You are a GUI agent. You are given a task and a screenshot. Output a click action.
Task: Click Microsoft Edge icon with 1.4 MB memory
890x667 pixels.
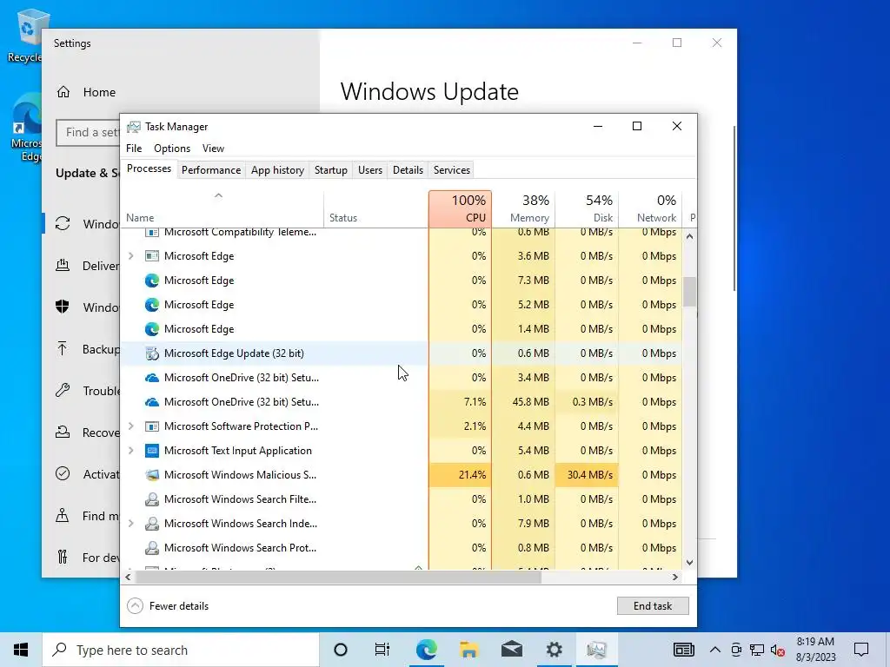pyautogui.click(x=151, y=329)
